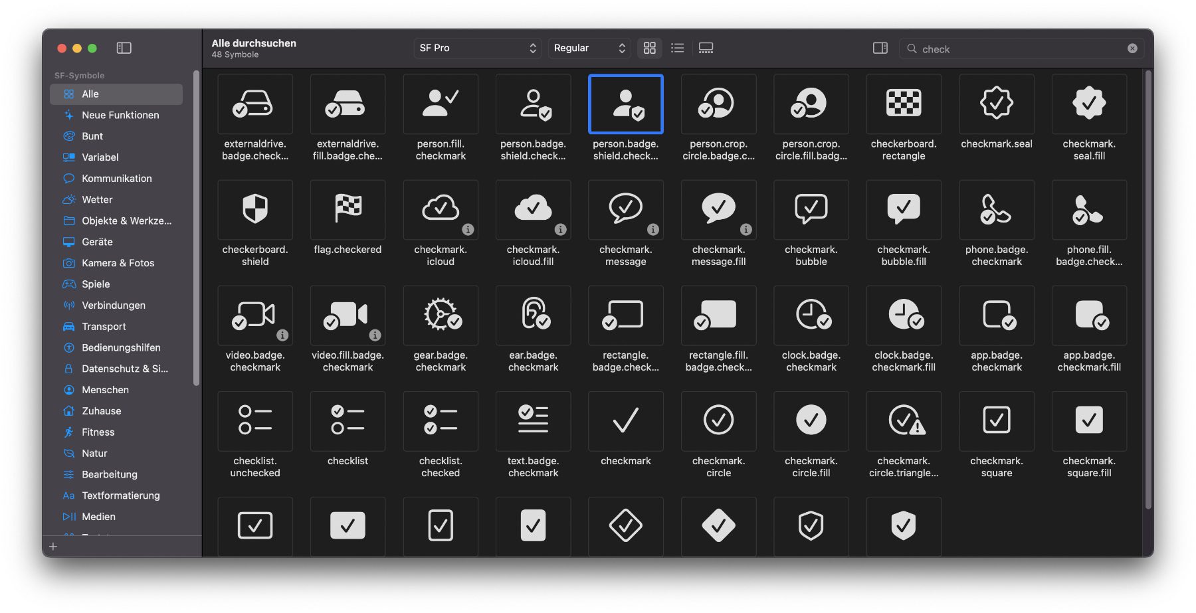Viewport: 1196px width, 613px height.
Task: Select the phone.badge.checkmark symbol
Action: 997,210
